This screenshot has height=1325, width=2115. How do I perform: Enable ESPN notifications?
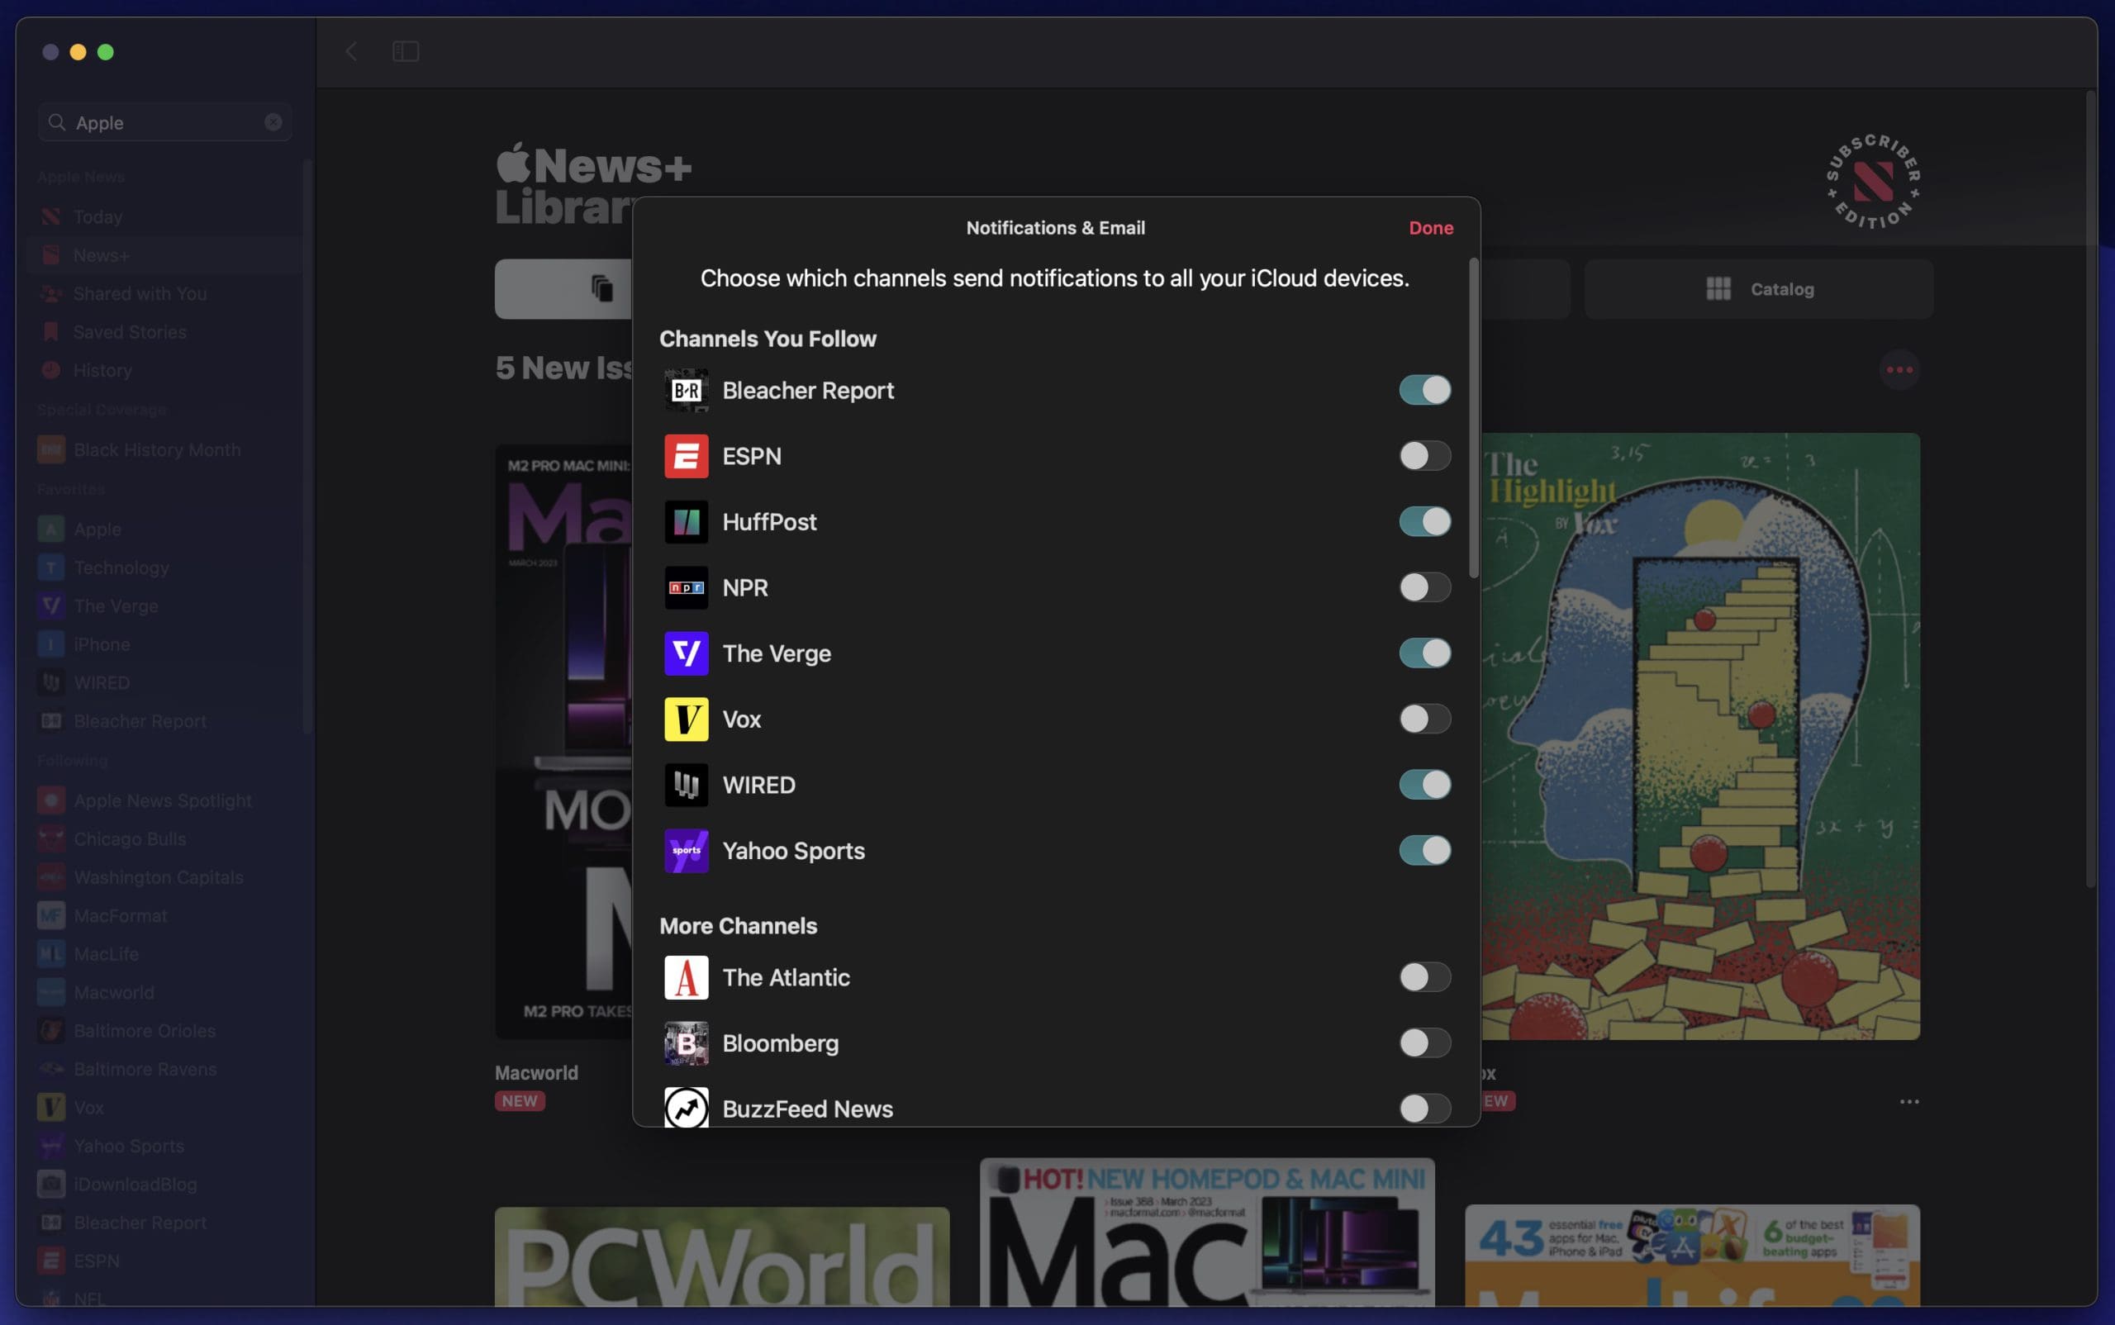[1424, 456]
